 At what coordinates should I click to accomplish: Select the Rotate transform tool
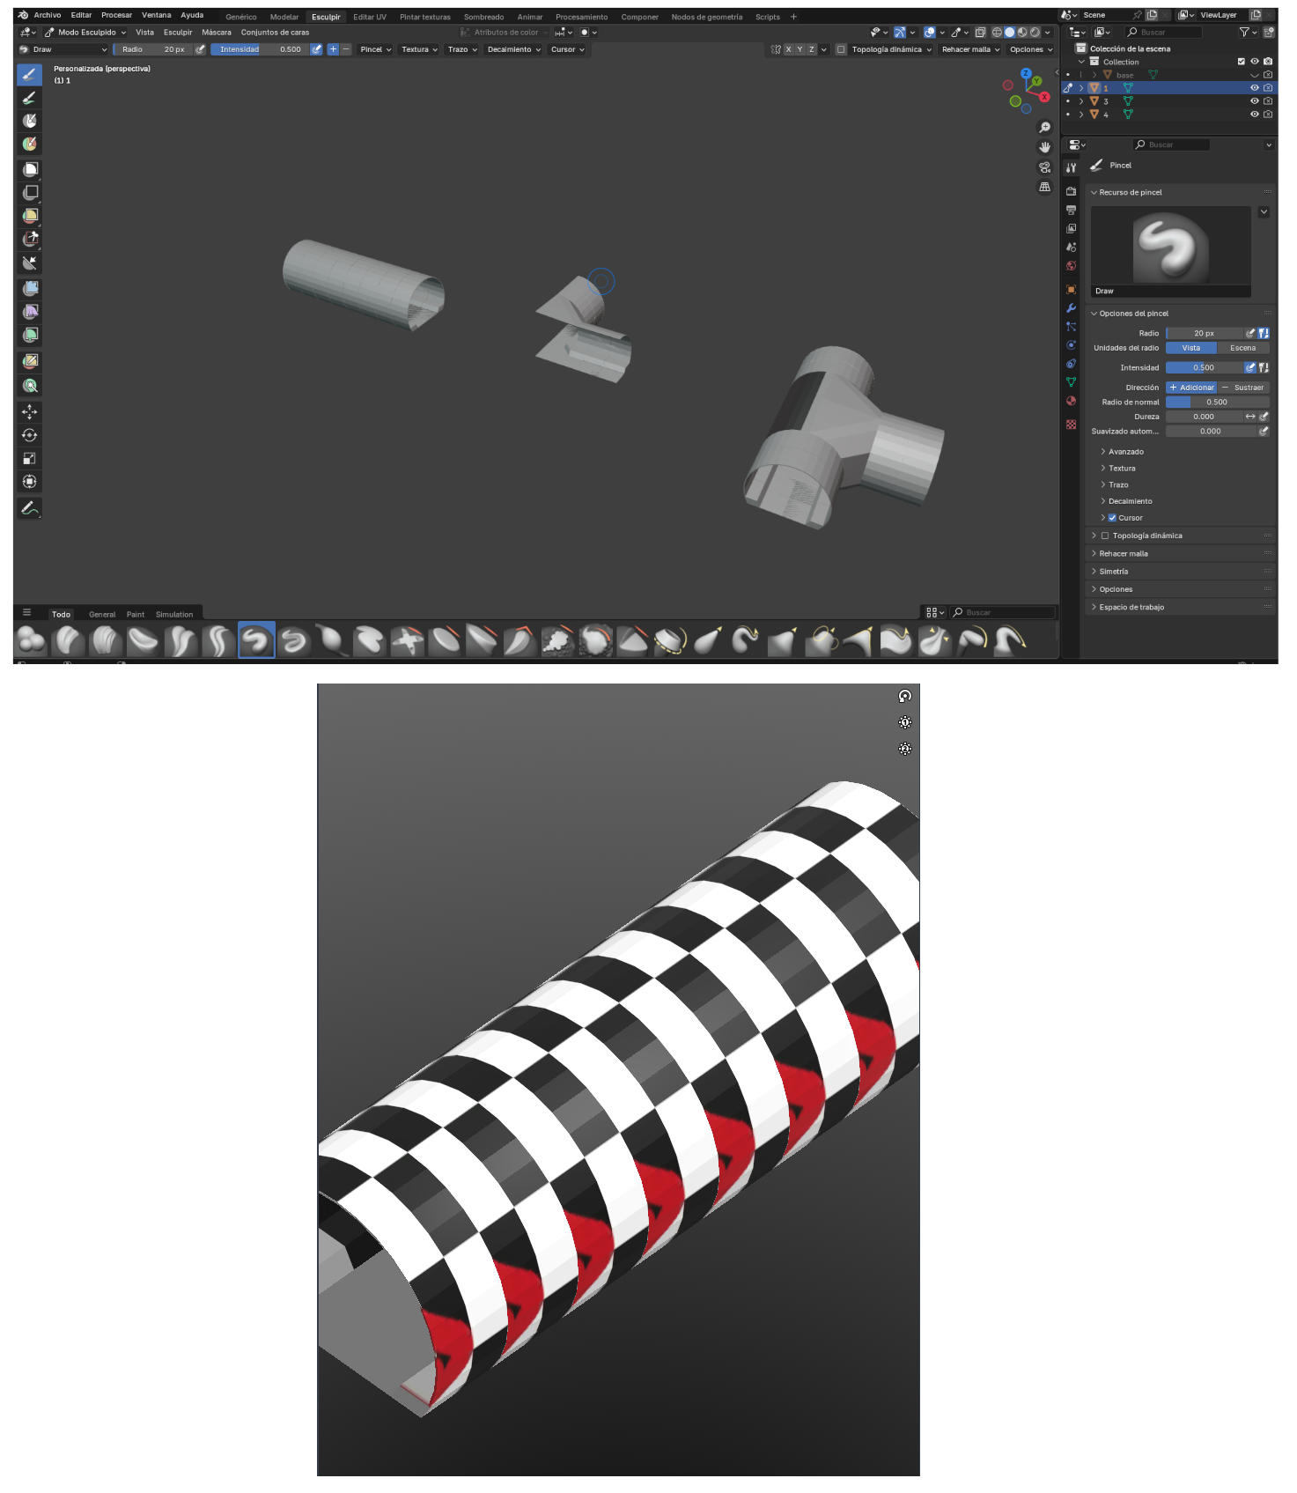(x=29, y=435)
